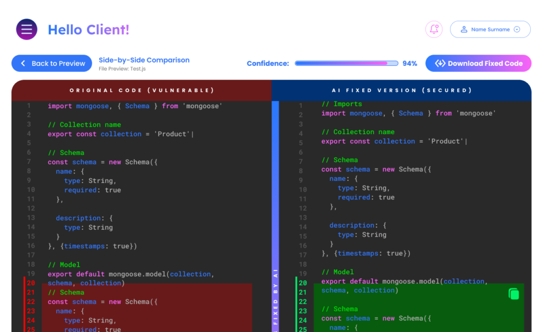The image size is (543, 332).
Task: Click the red-highlighted line 20 number in original code
Action: [31, 283]
